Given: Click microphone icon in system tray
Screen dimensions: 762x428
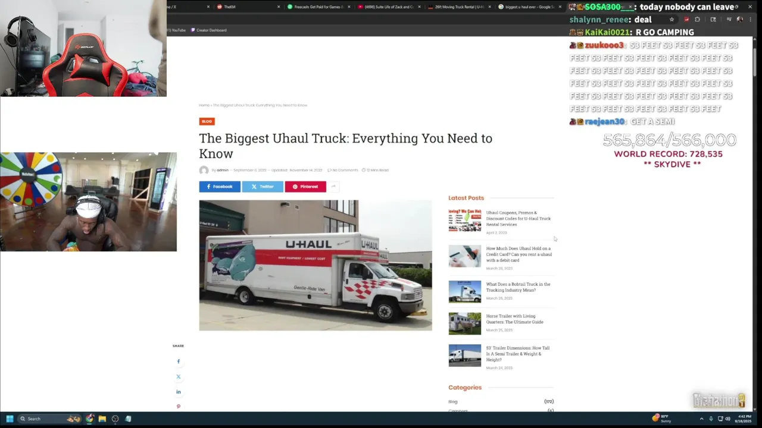Looking at the screenshot, I should (x=711, y=418).
